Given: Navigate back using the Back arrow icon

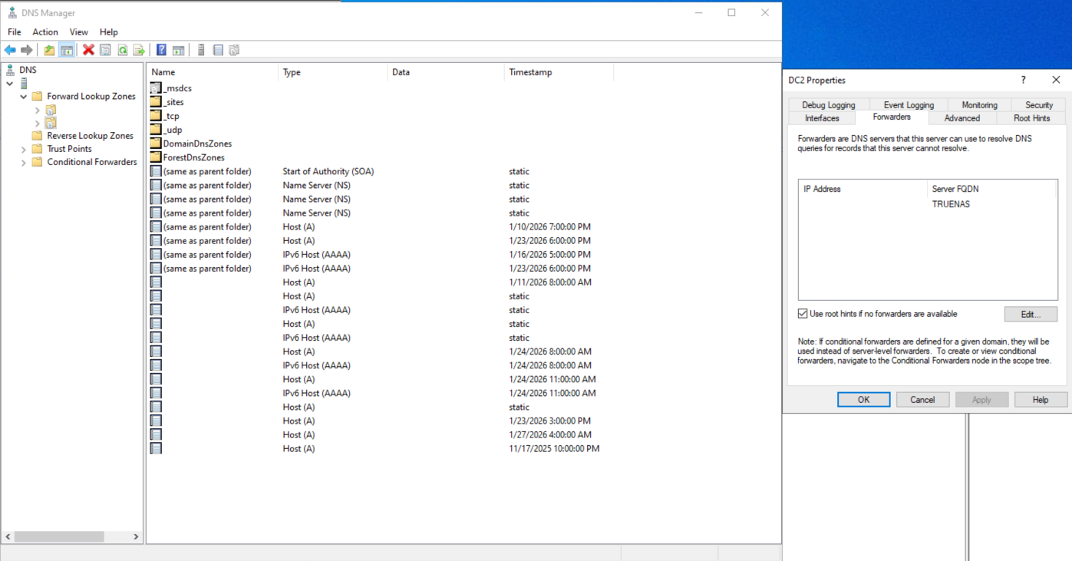Looking at the screenshot, I should tap(10, 49).
